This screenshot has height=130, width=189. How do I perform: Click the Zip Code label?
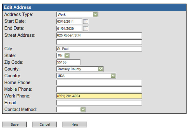pos(14,62)
